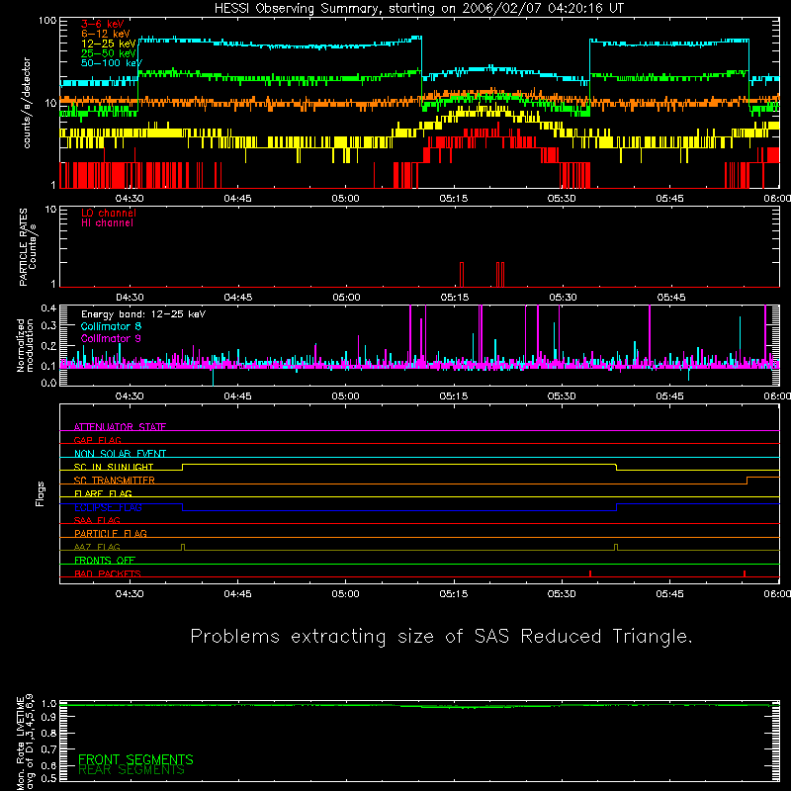Click the LO channel legend label
The image size is (791, 791).
coord(109,213)
